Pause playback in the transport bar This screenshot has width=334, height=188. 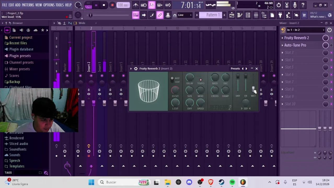click(96, 5)
